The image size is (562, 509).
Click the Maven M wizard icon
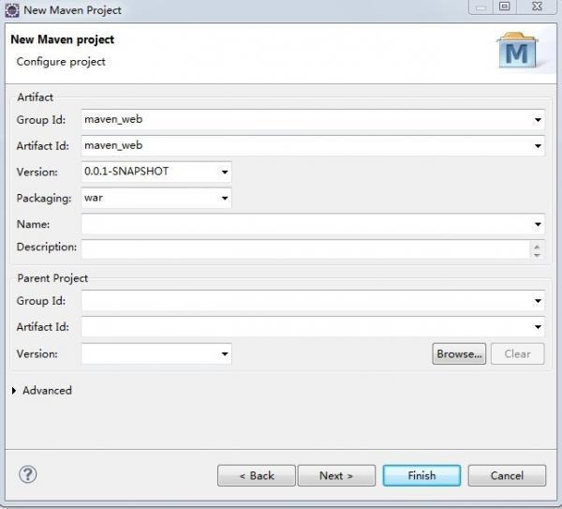coord(517,51)
